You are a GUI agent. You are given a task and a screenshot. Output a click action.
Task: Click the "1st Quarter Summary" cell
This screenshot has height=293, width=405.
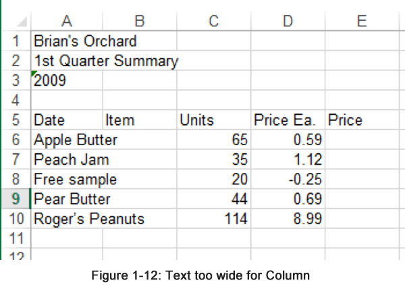67,61
